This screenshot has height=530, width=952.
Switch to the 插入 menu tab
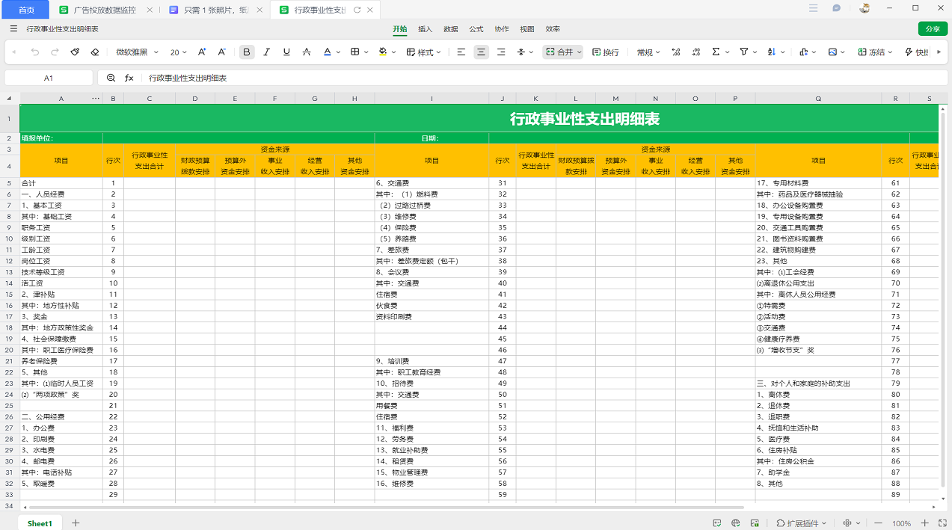pos(425,29)
